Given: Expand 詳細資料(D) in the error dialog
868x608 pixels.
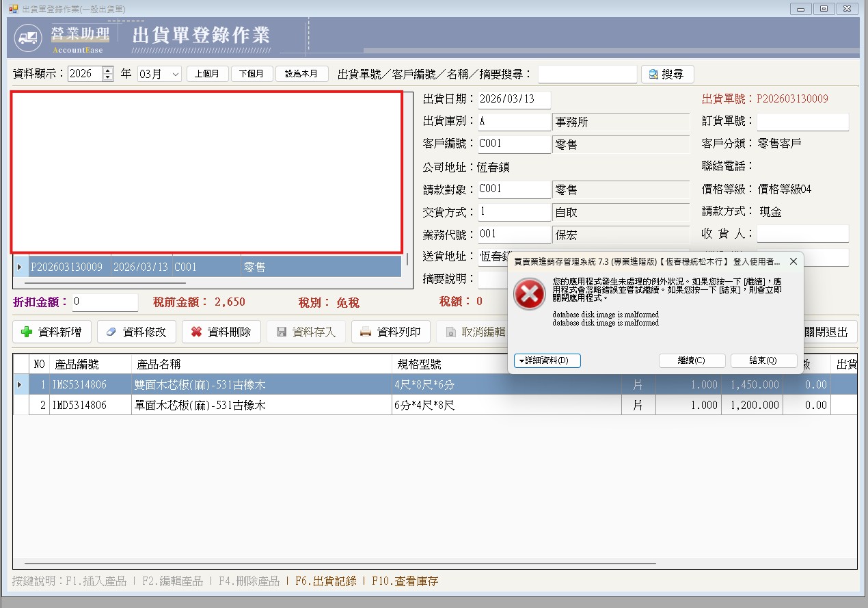Looking at the screenshot, I should (545, 360).
